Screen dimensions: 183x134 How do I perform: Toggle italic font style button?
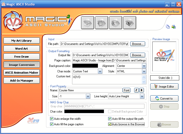tap(136, 90)
